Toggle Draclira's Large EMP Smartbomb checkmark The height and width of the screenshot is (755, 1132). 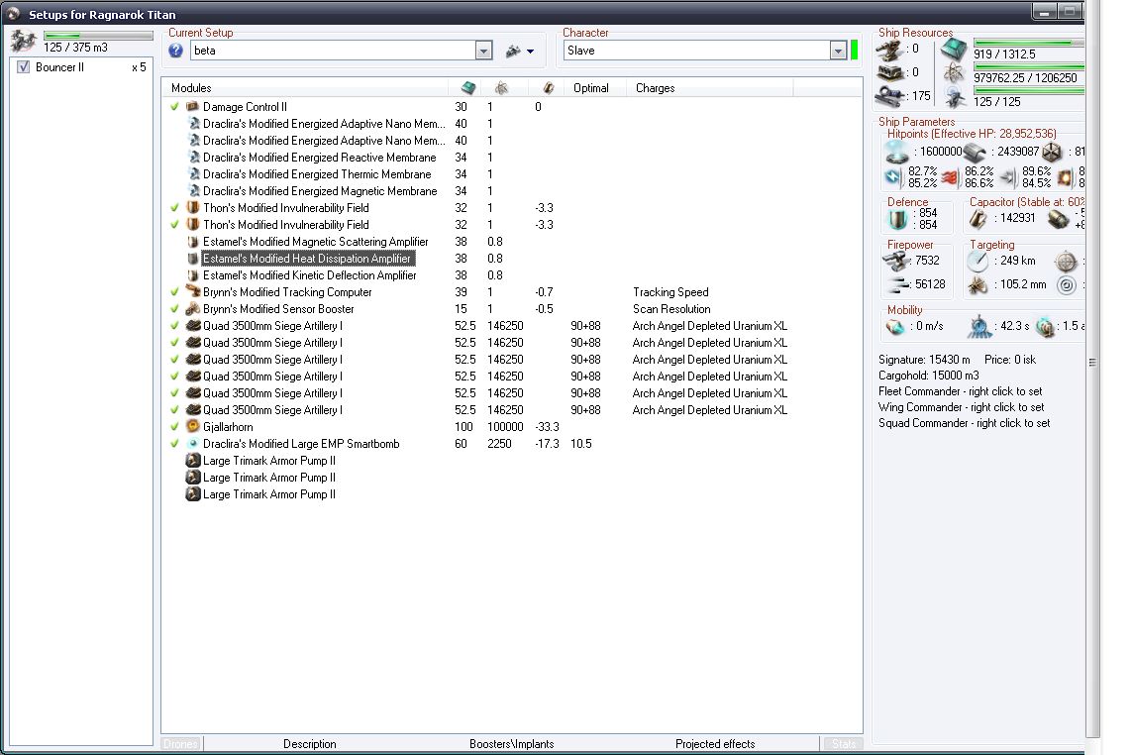174,444
